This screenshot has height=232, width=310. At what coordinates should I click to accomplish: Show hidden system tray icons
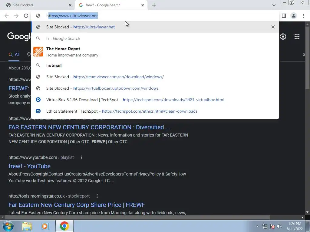[257, 226]
